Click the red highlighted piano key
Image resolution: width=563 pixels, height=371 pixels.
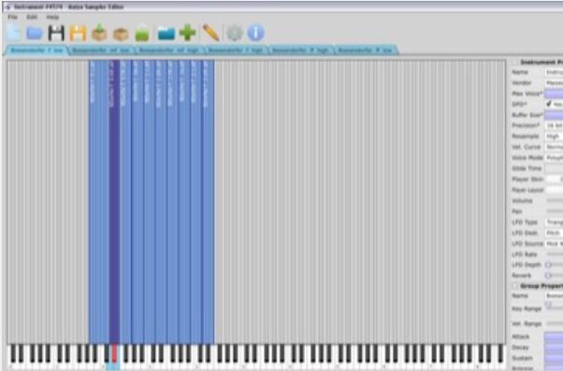click(x=114, y=353)
